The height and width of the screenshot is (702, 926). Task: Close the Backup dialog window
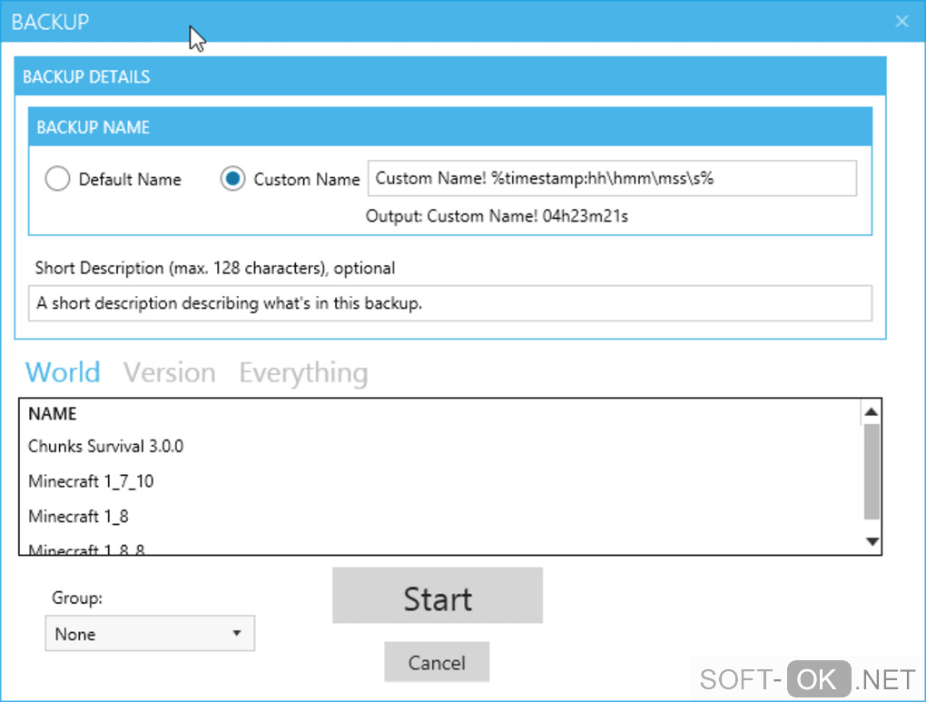pos(901,21)
